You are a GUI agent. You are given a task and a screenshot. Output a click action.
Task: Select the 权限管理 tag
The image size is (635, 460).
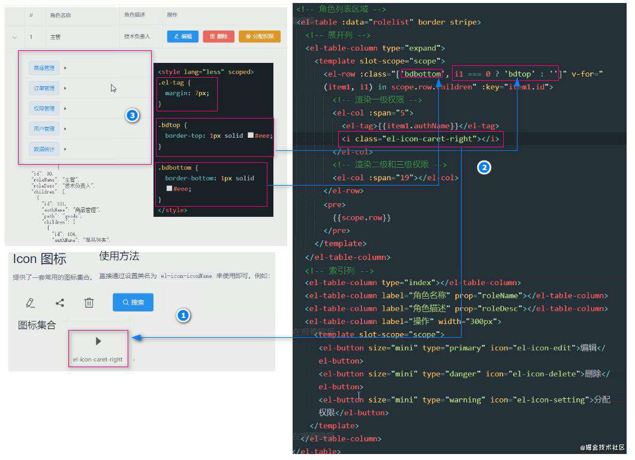pos(44,108)
